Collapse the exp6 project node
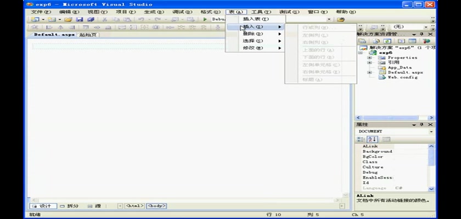This screenshot has height=219, width=461. click(x=361, y=53)
